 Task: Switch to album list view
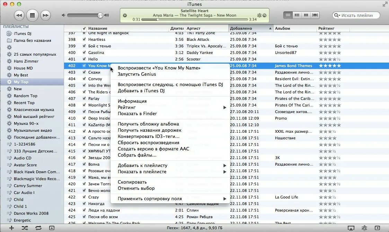pyautogui.click(x=297, y=15)
